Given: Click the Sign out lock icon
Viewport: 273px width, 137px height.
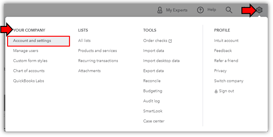Looking at the screenshot, I should click(216, 91).
